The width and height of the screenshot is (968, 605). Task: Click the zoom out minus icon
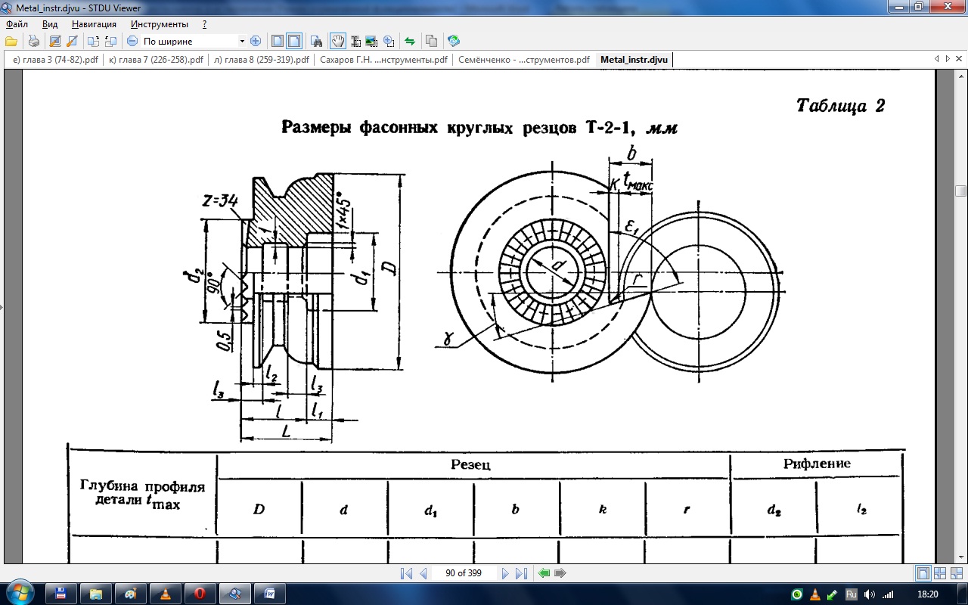(x=132, y=41)
